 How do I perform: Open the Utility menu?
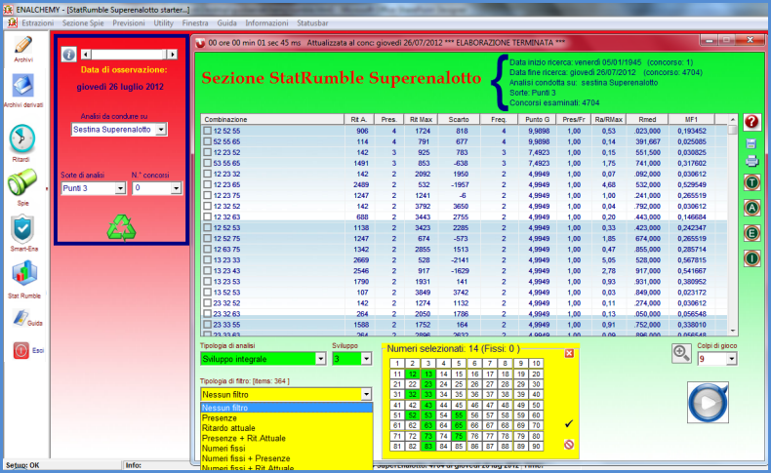click(163, 23)
